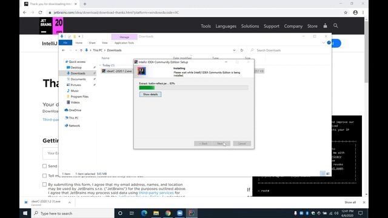The image size is (388, 218).
Task: Open Pictures folder in sidebar
Action: pos(76,85)
